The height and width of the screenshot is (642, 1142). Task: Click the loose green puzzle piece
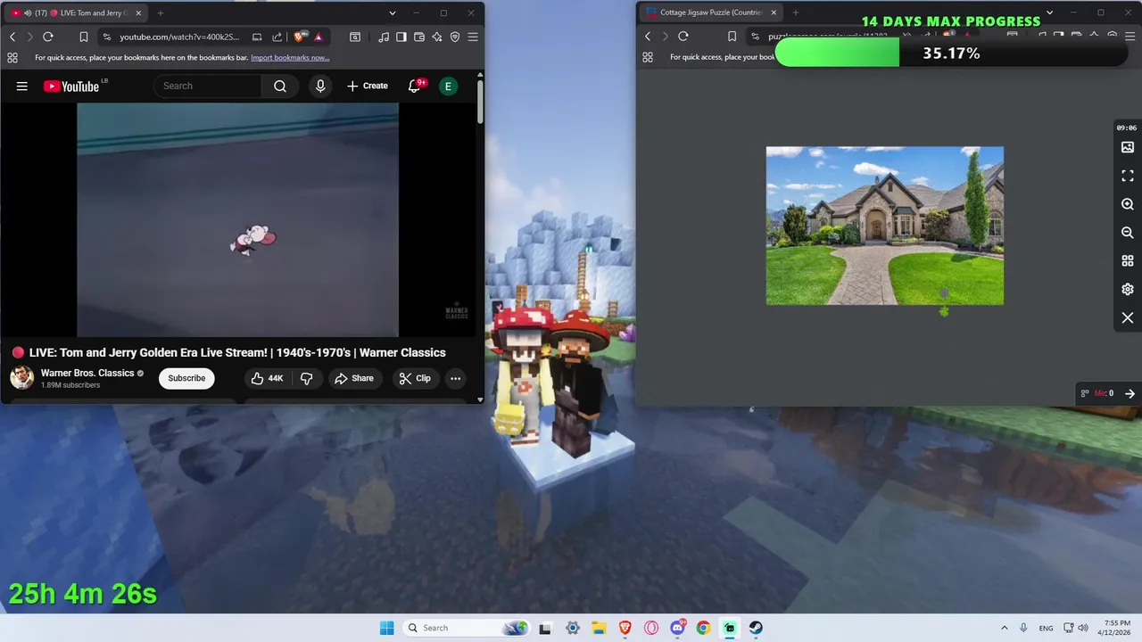(x=944, y=311)
